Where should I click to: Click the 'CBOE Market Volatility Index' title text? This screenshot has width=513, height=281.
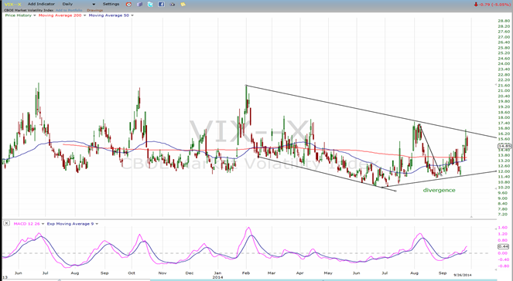point(29,11)
